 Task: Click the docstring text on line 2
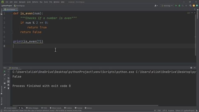[x=49, y=18]
